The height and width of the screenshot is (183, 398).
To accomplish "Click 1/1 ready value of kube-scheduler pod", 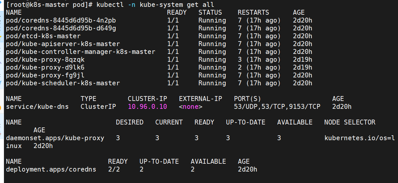I will (173, 83).
